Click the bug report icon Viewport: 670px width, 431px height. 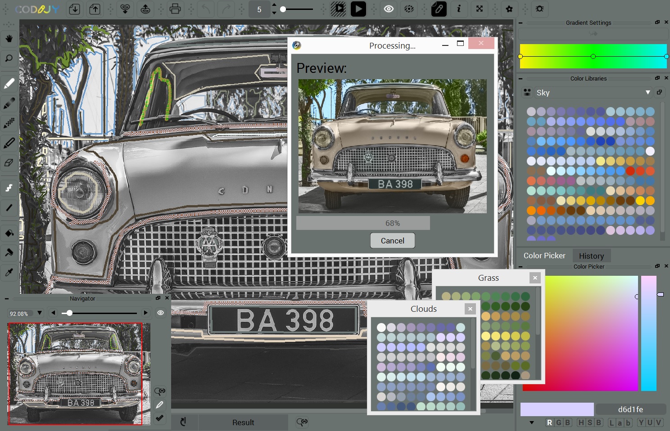point(539,9)
